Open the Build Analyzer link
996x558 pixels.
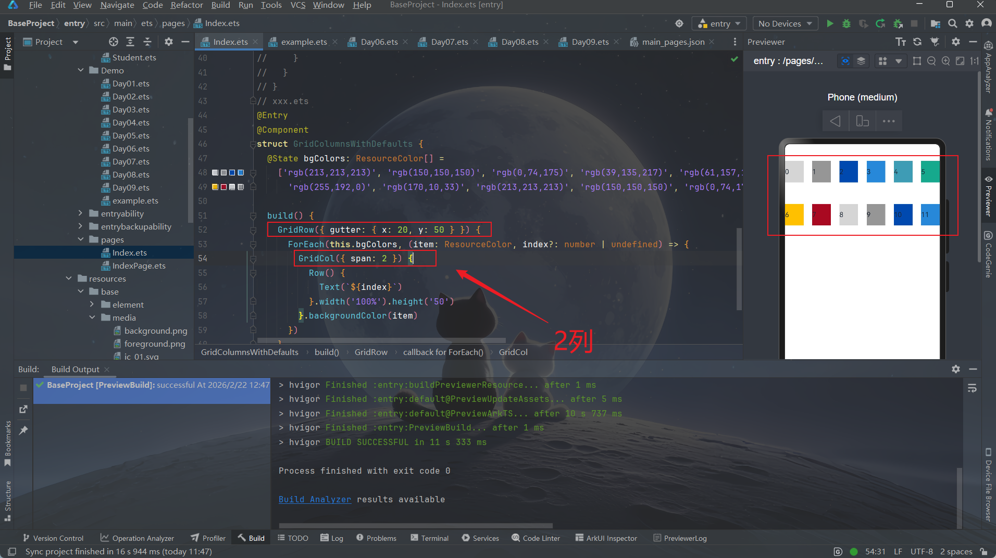click(x=315, y=499)
